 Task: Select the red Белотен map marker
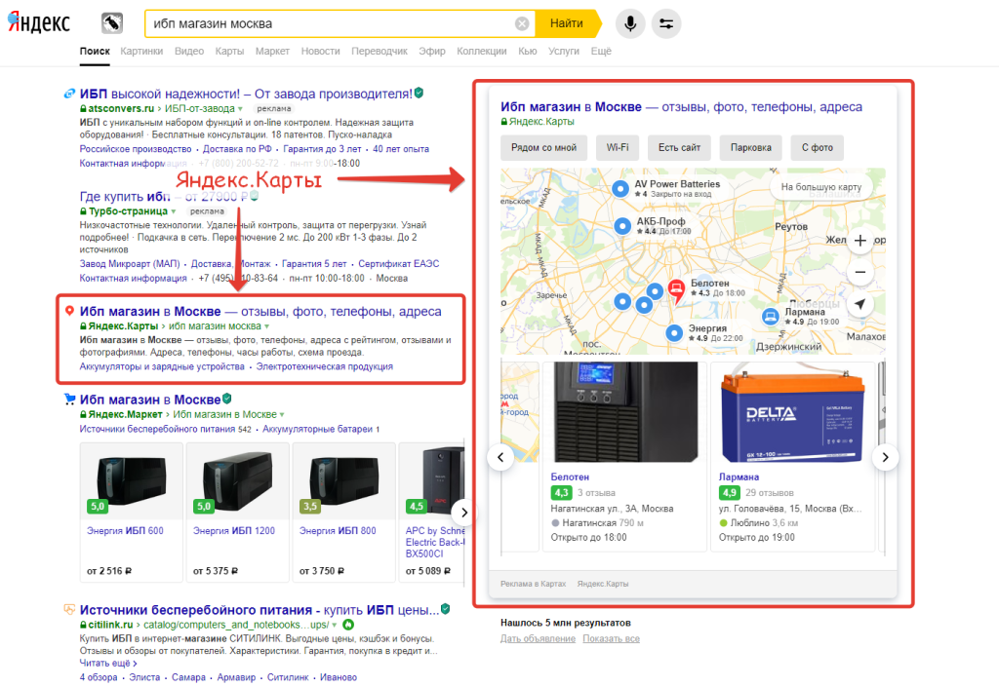click(x=676, y=290)
